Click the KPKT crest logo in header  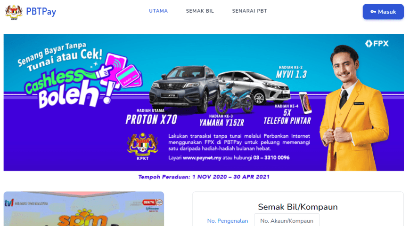tap(14, 12)
